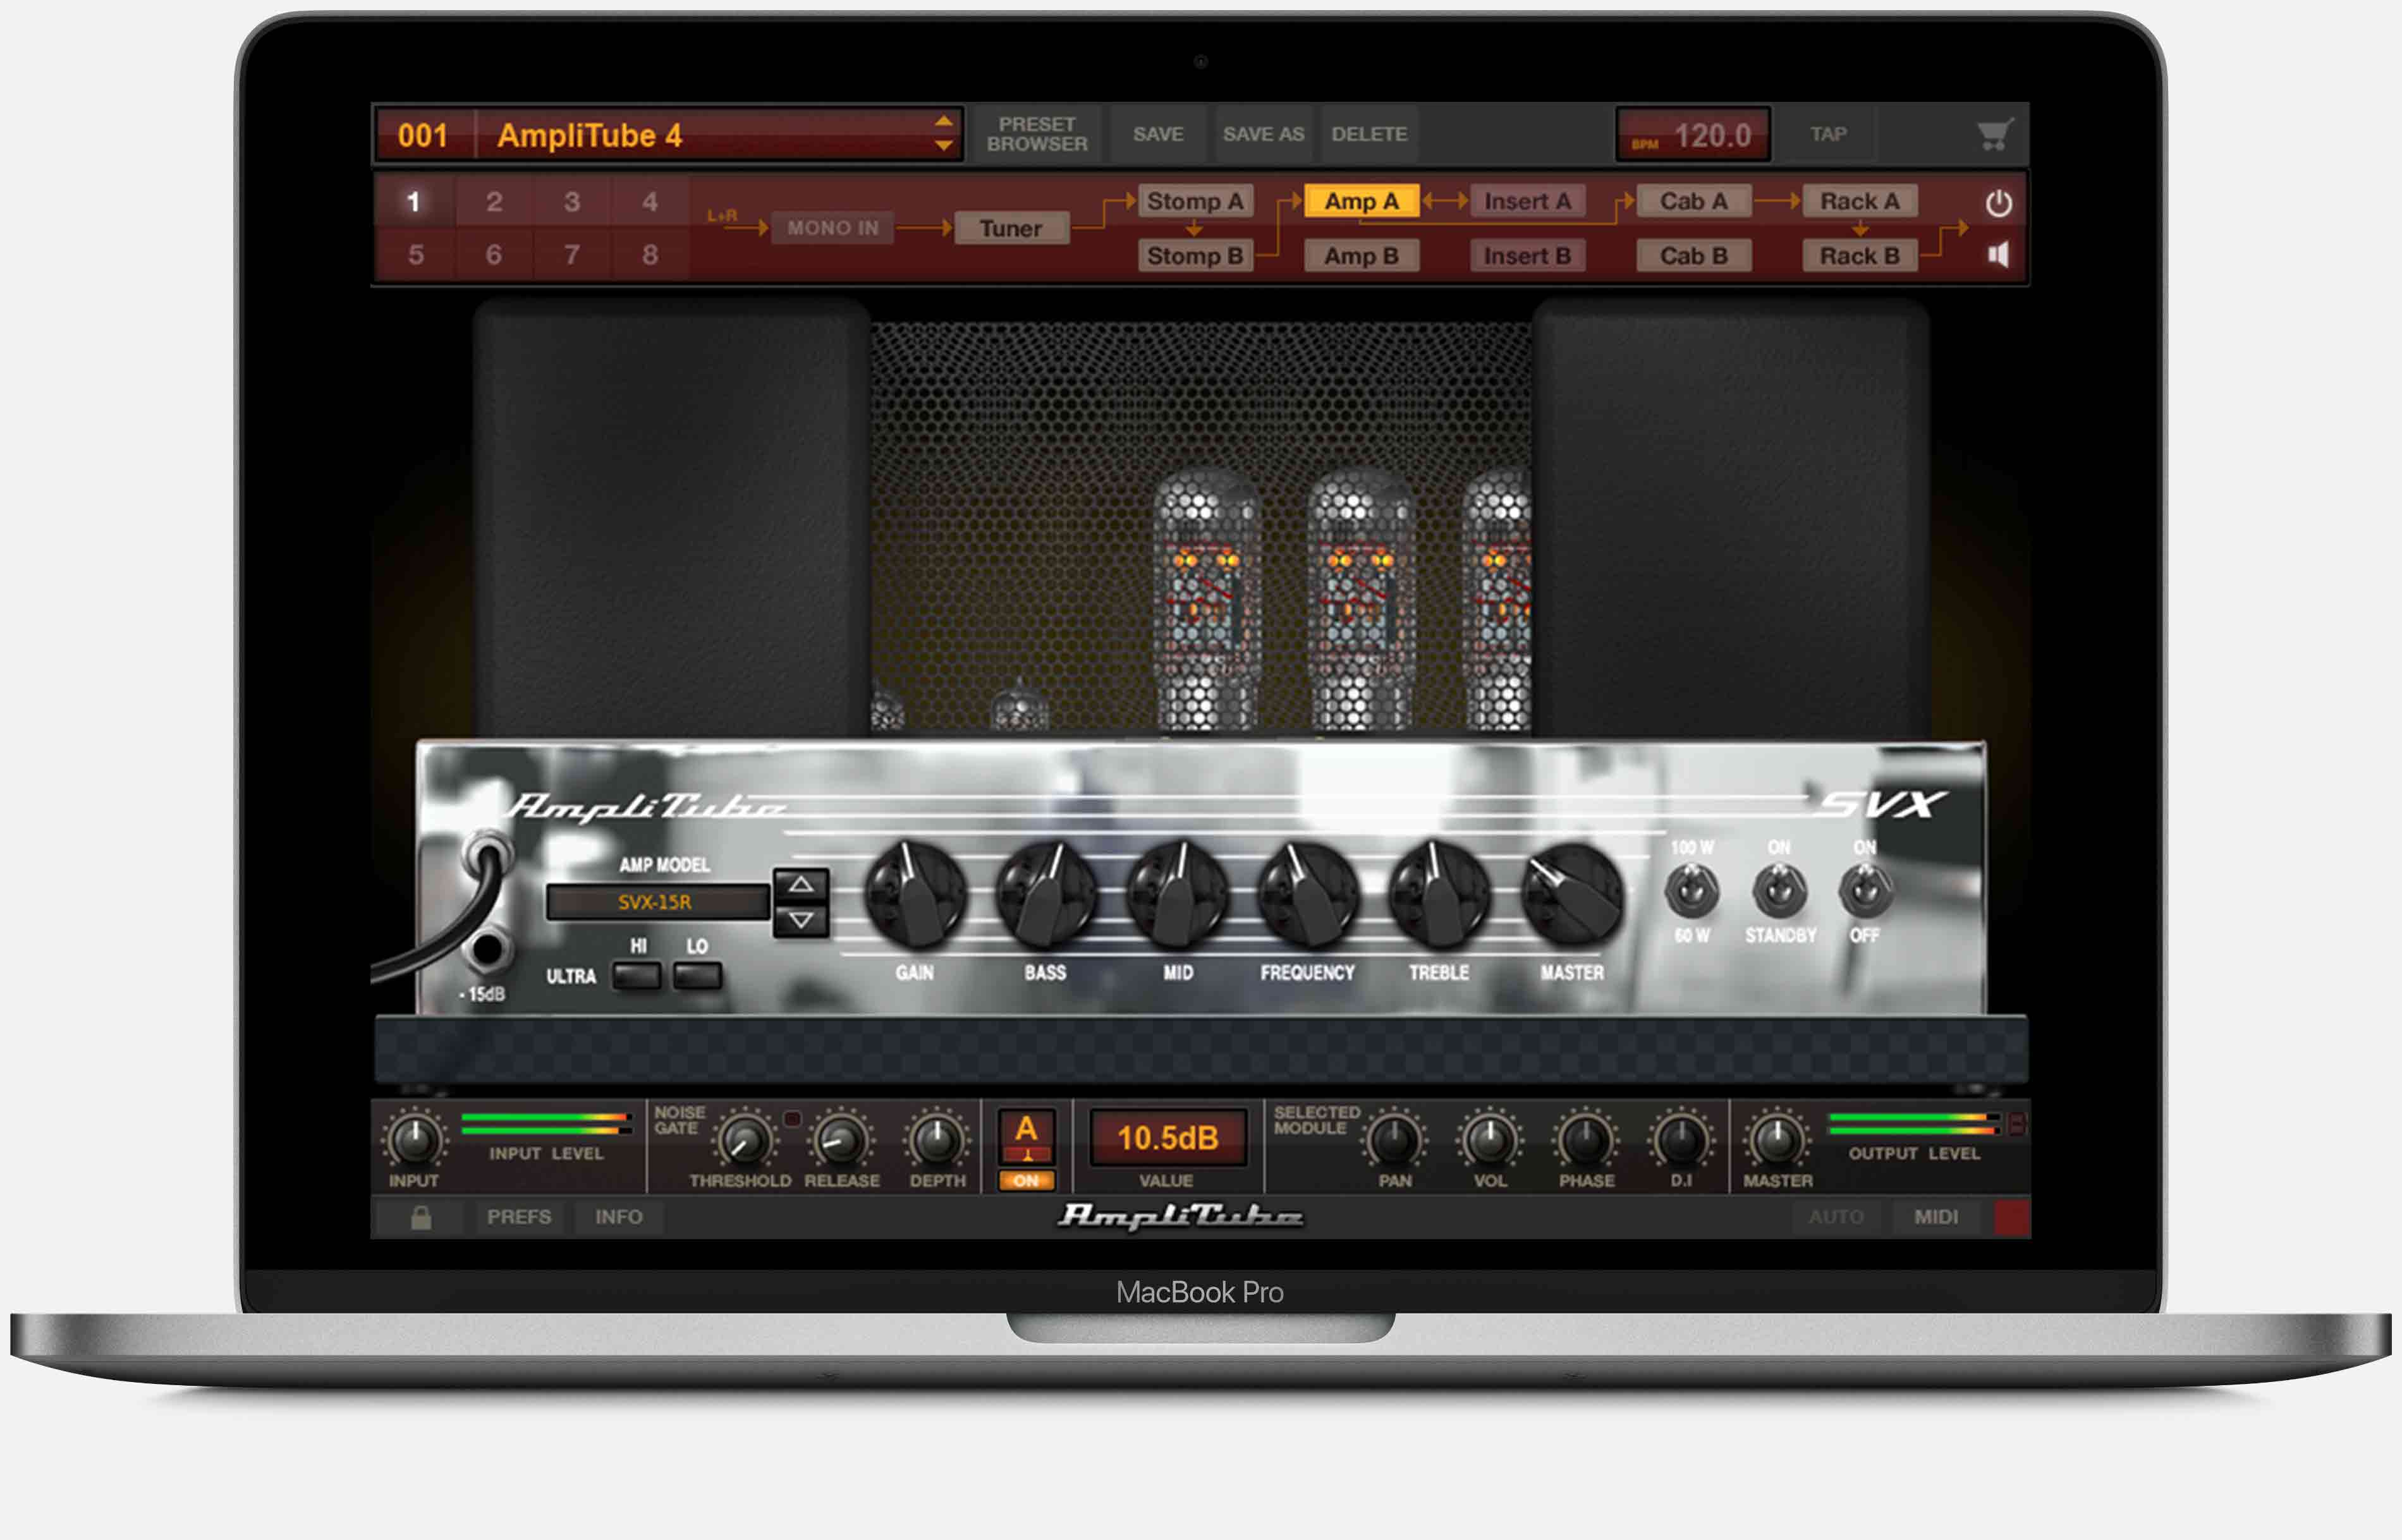Image resolution: width=2402 pixels, height=1540 pixels.
Task: Select the Amp A module
Action: coord(1362,201)
